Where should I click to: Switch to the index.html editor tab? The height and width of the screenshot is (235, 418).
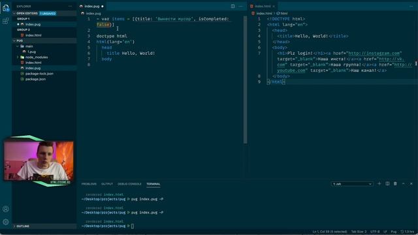pos(263,6)
